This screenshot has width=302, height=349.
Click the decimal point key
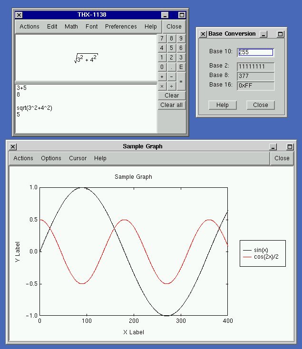171,67
